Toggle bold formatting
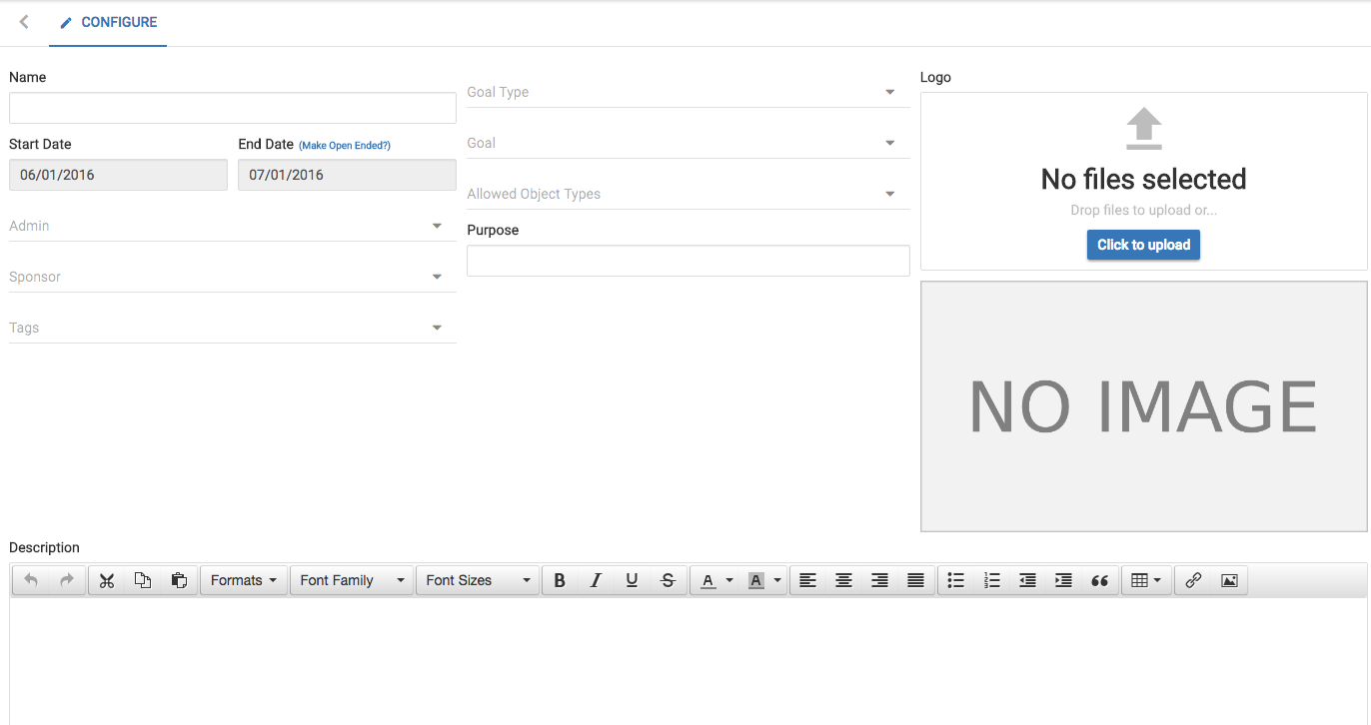The height and width of the screenshot is (725, 1371). point(560,580)
